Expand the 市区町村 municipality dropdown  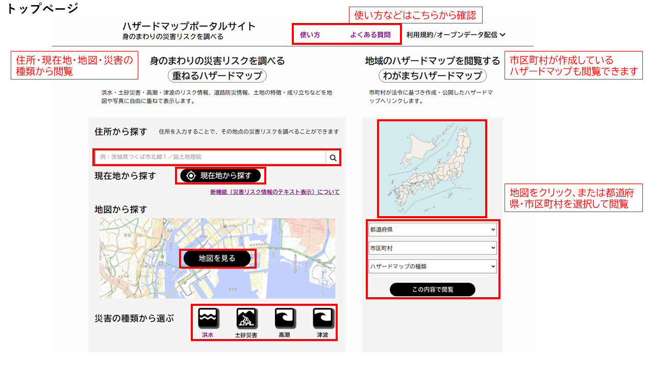[x=432, y=248]
